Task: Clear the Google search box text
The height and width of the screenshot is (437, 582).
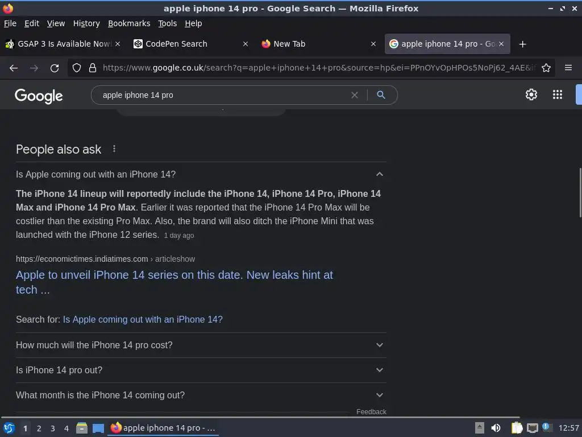Action: coord(355,95)
